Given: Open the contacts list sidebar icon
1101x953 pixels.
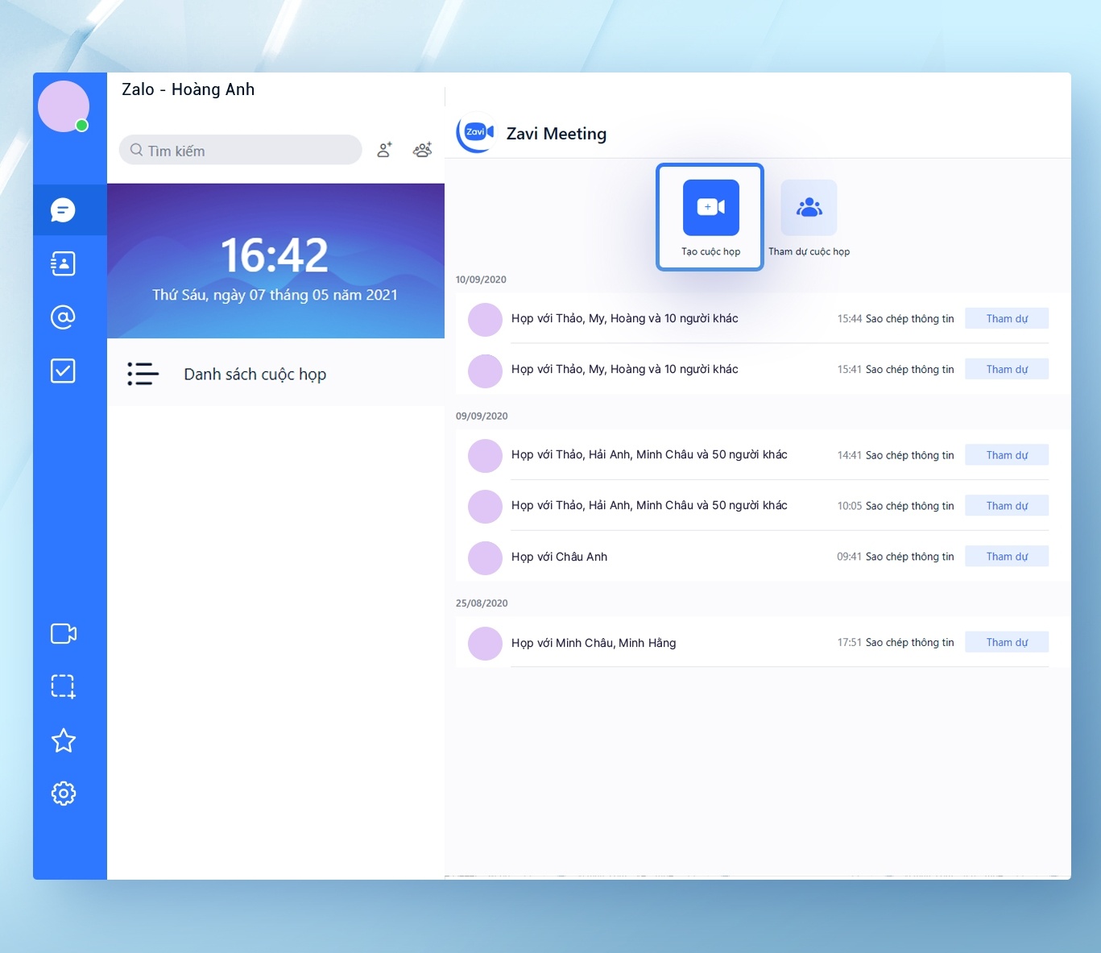Looking at the screenshot, I should 63,263.
